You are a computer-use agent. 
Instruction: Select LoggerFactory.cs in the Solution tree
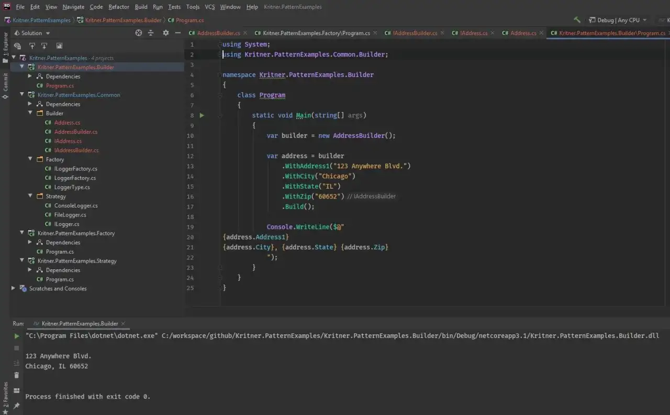click(x=75, y=178)
